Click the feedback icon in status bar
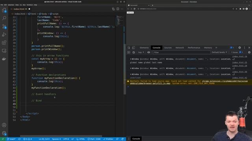This screenshot has height=141, width=252. [117, 139]
